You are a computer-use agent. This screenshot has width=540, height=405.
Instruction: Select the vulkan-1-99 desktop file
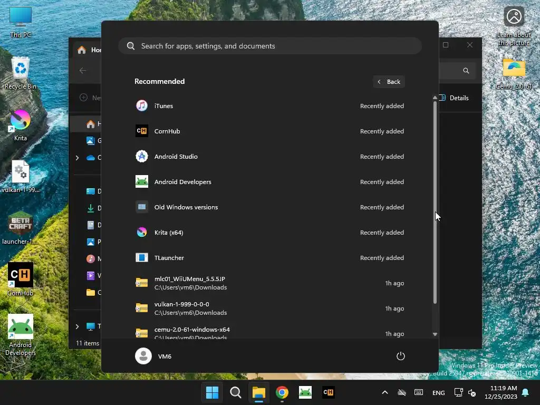pyautogui.click(x=21, y=177)
